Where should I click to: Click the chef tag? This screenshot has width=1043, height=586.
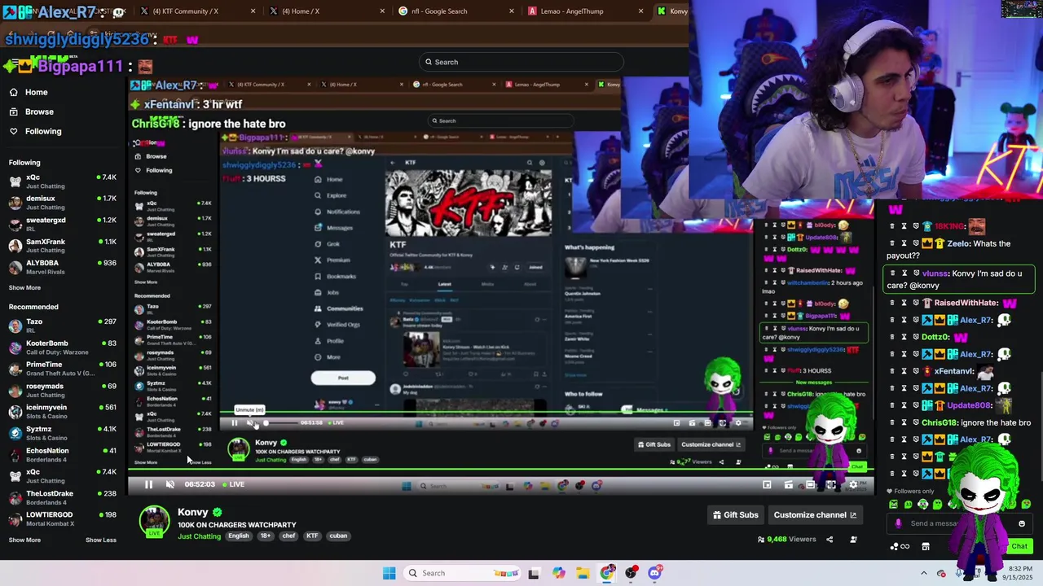coord(288,536)
